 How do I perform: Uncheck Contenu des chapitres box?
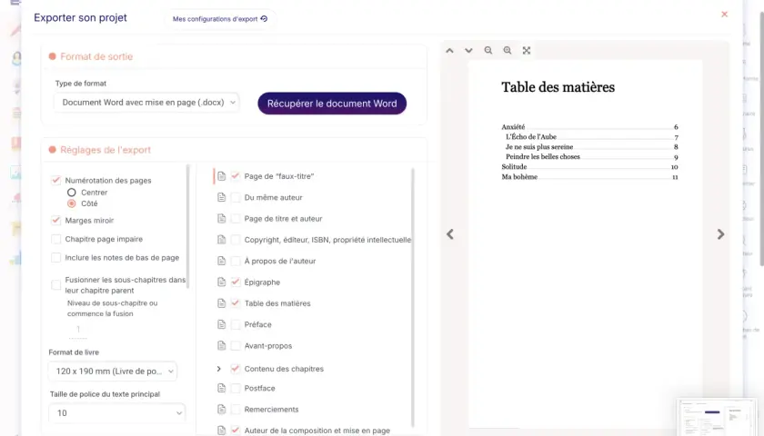click(x=236, y=369)
